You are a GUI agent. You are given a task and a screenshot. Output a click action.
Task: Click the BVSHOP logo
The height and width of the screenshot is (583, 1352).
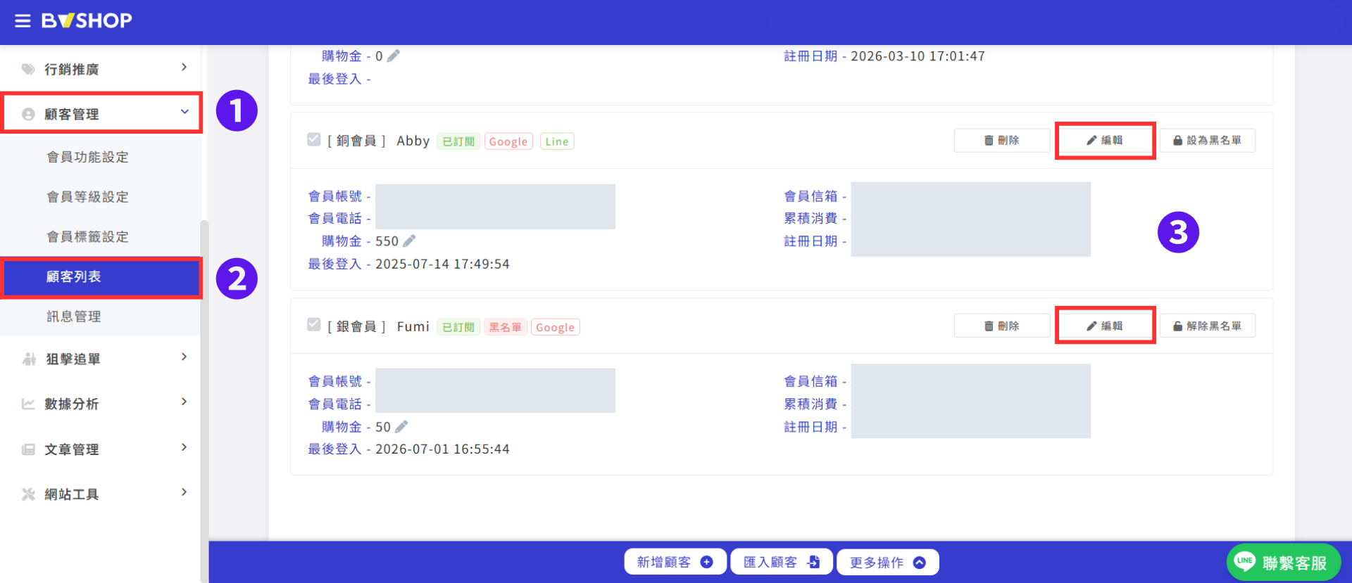click(x=87, y=20)
